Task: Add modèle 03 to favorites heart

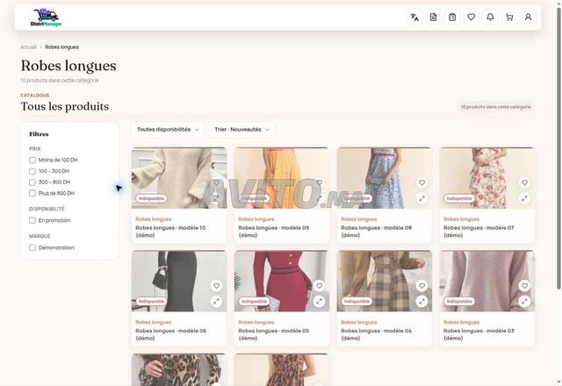Action: 524,286
